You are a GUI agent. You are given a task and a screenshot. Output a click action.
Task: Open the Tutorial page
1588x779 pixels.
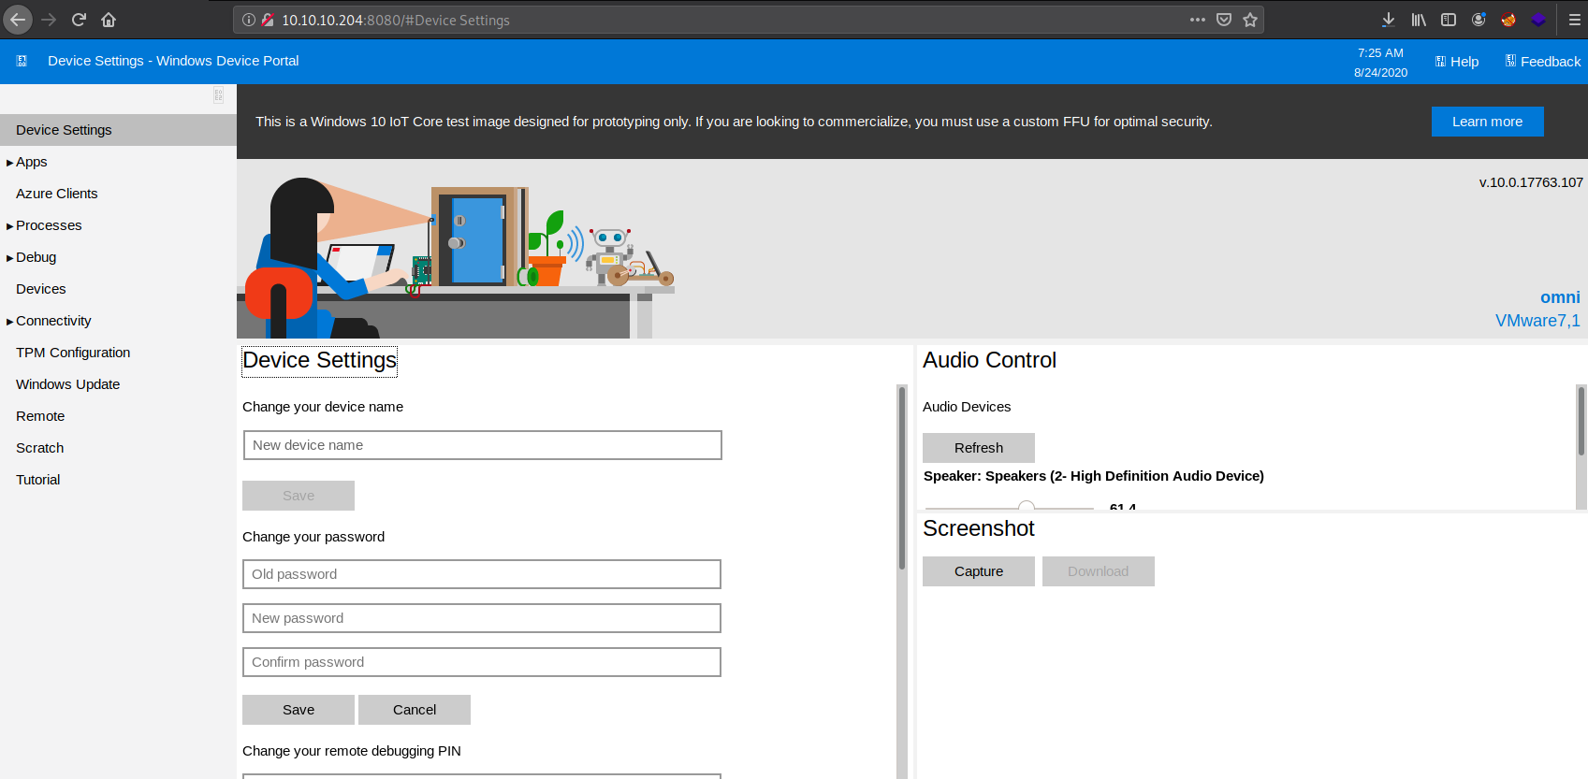pos(37,480)
